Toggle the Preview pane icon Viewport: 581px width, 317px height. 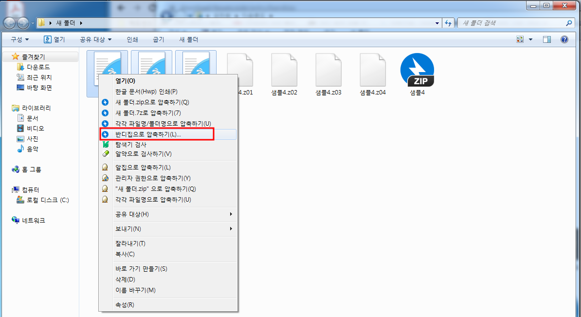click(546, 39)
